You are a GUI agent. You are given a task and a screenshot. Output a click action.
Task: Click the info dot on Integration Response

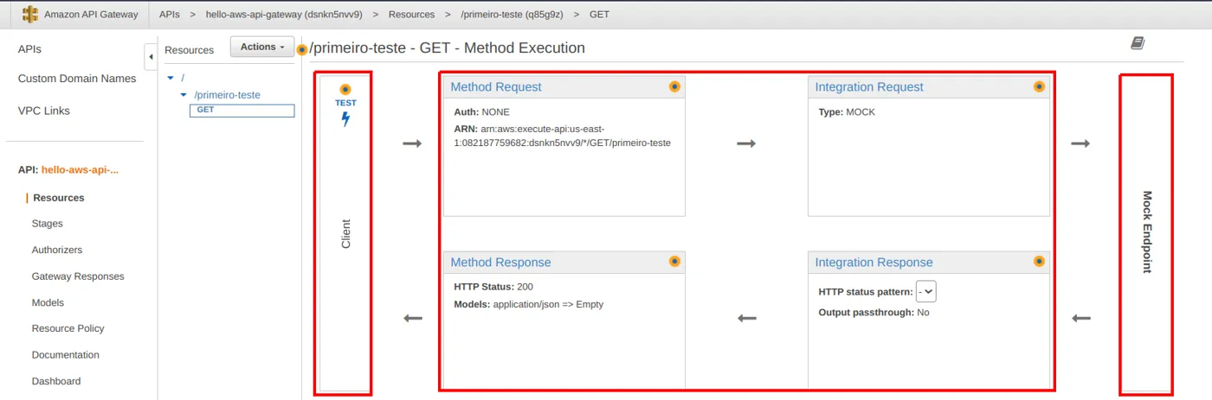[x=1039, y=261]
